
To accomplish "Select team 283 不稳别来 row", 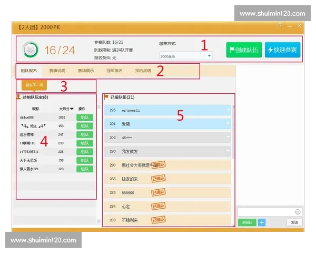I will coord(167,220).
